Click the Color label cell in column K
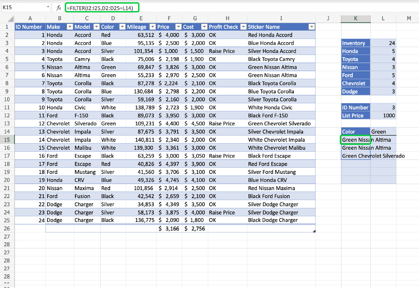This screenshot has width=419, height=288. (356, 132)
